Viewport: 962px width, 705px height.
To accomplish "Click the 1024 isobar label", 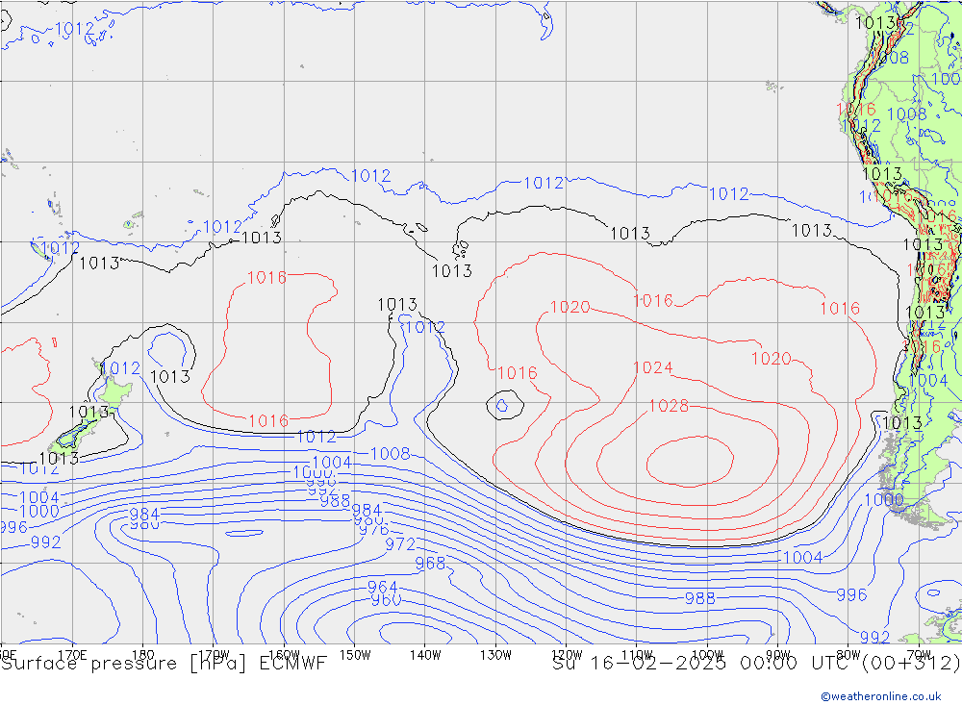I will click(653, 367).
